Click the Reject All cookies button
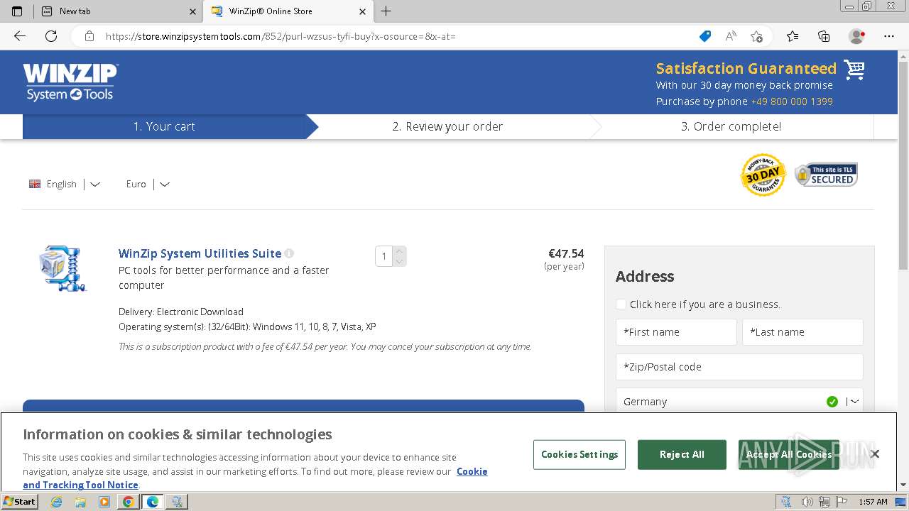909x511 pixels. [x=682, y=454]
